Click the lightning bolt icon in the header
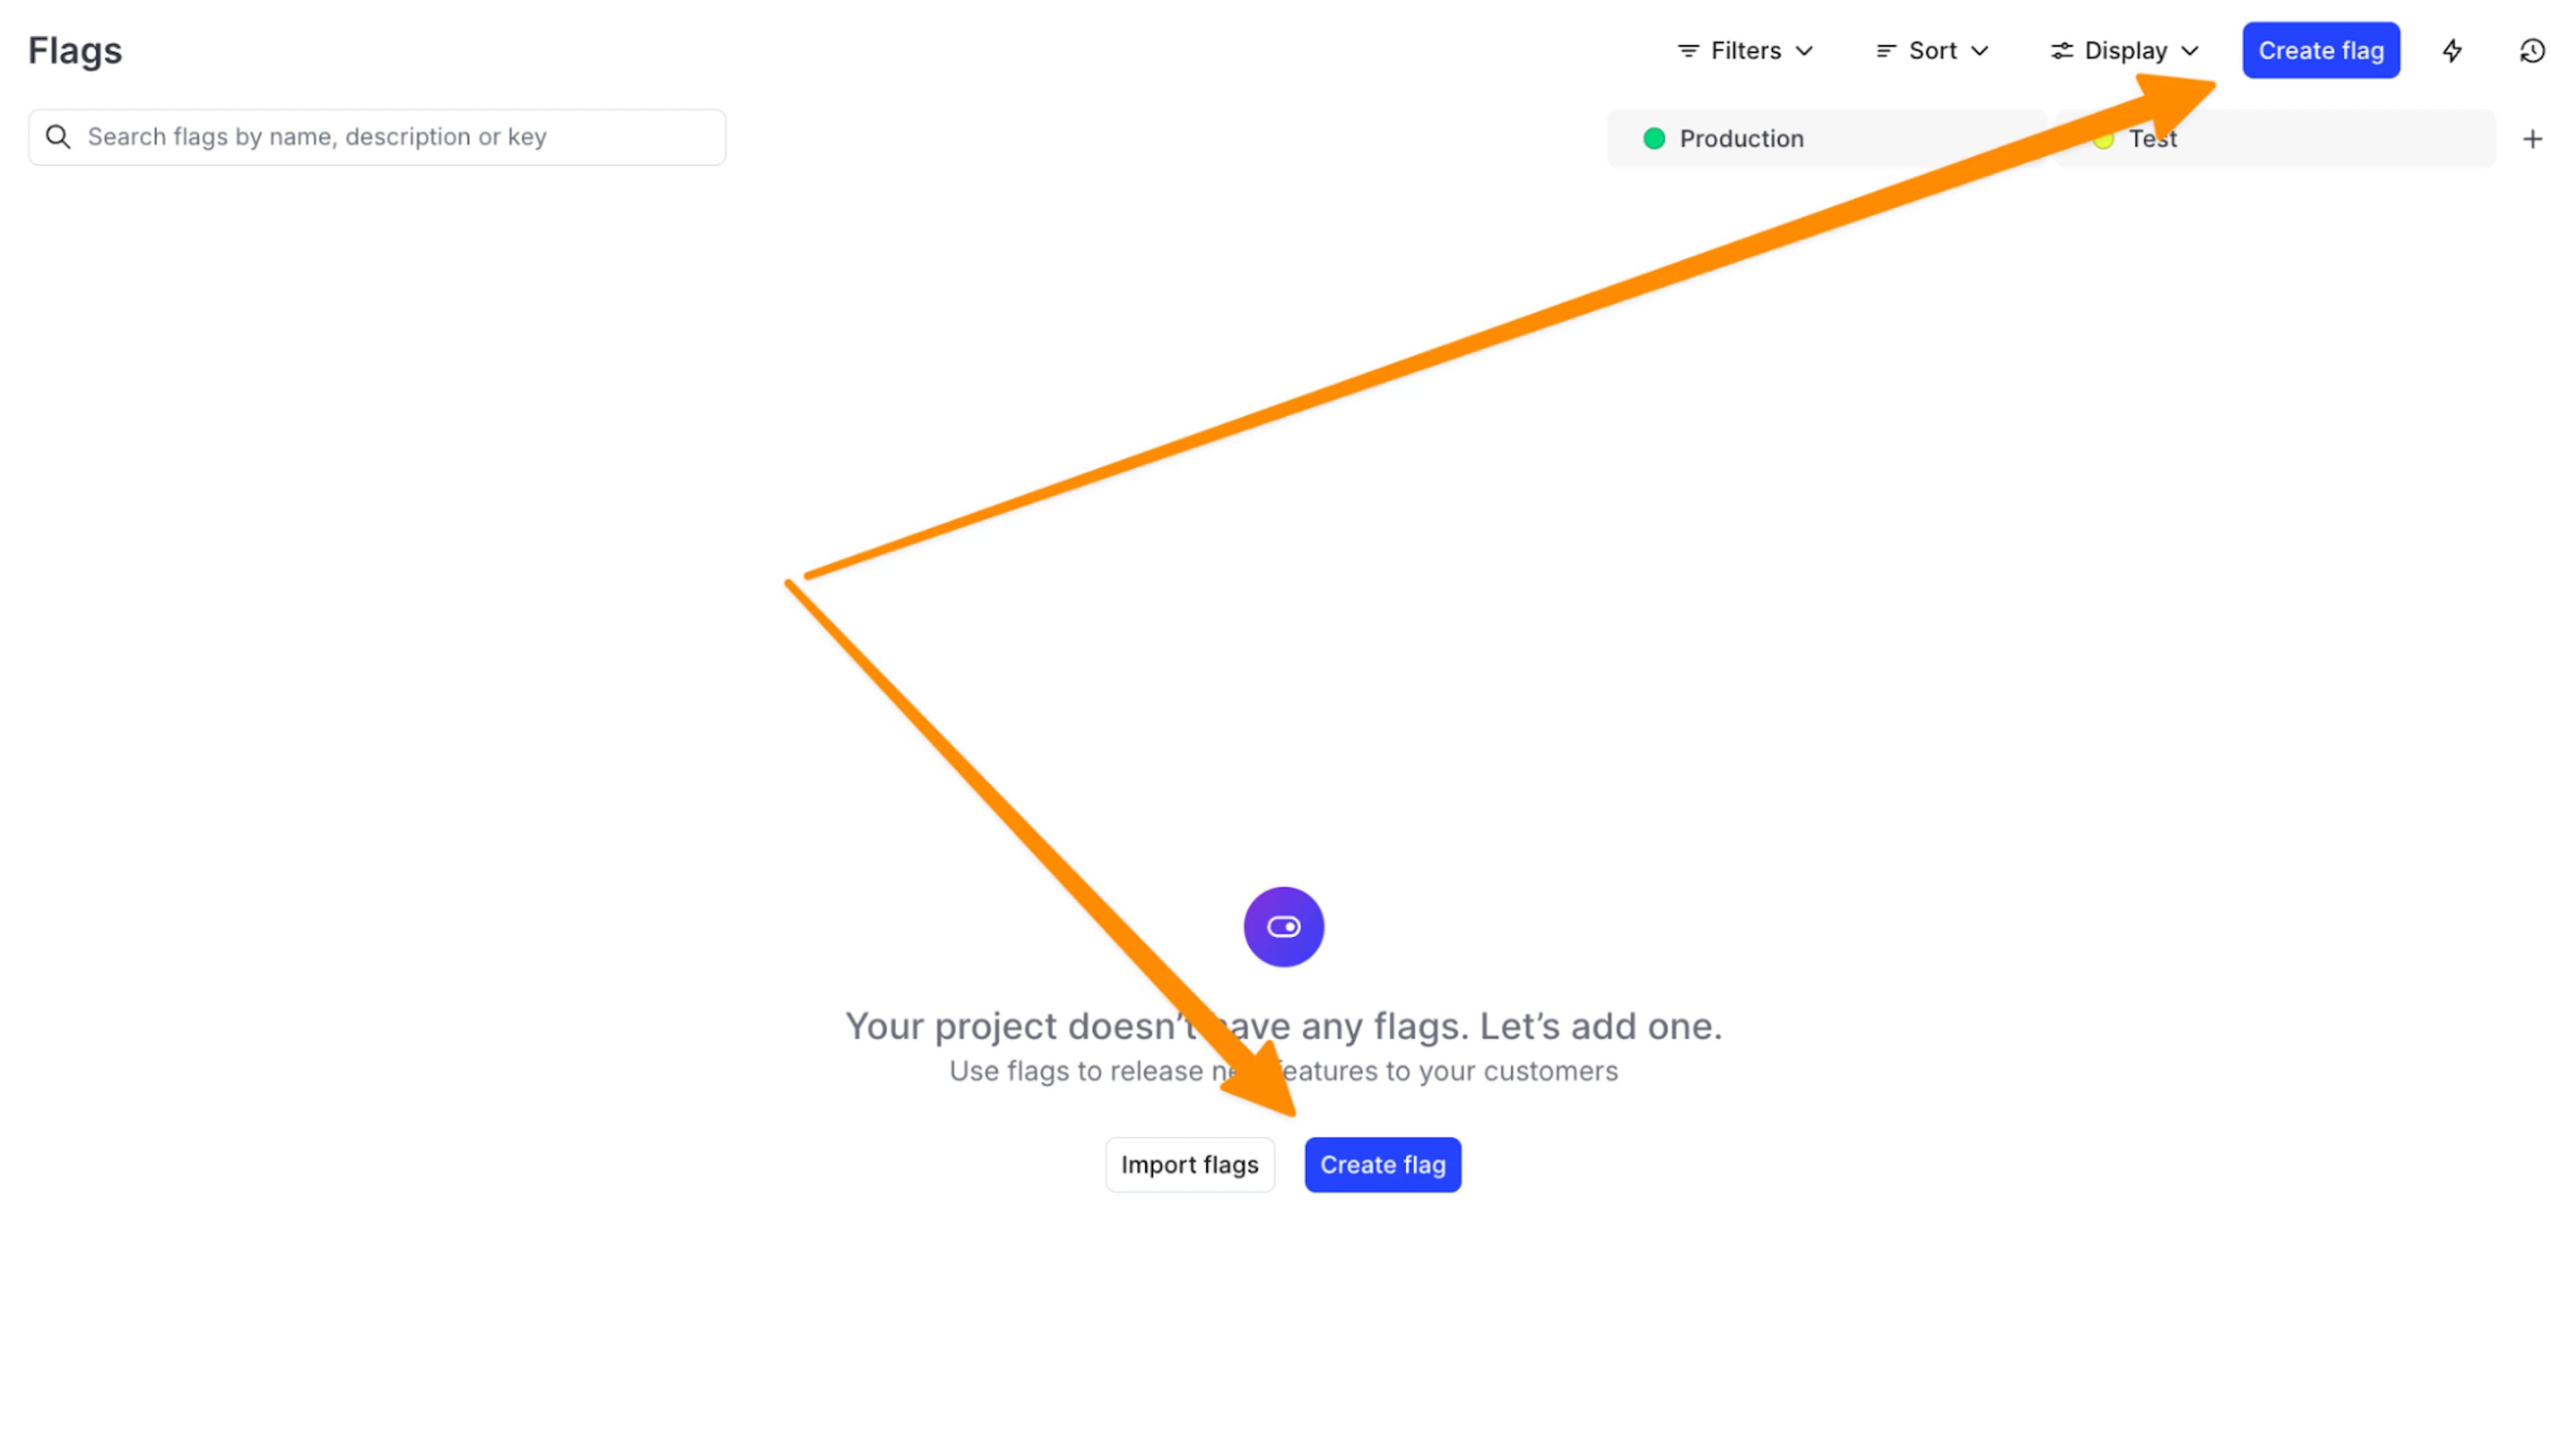 click(x=2451, y=51)
